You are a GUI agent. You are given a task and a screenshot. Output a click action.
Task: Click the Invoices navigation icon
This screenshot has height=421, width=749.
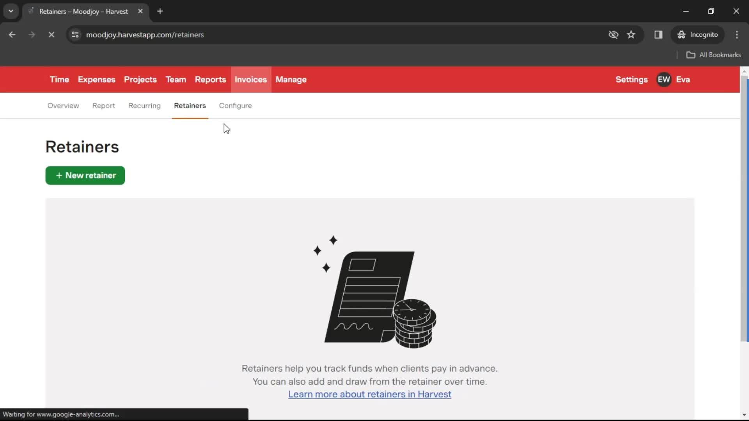(x=251, y=79)
